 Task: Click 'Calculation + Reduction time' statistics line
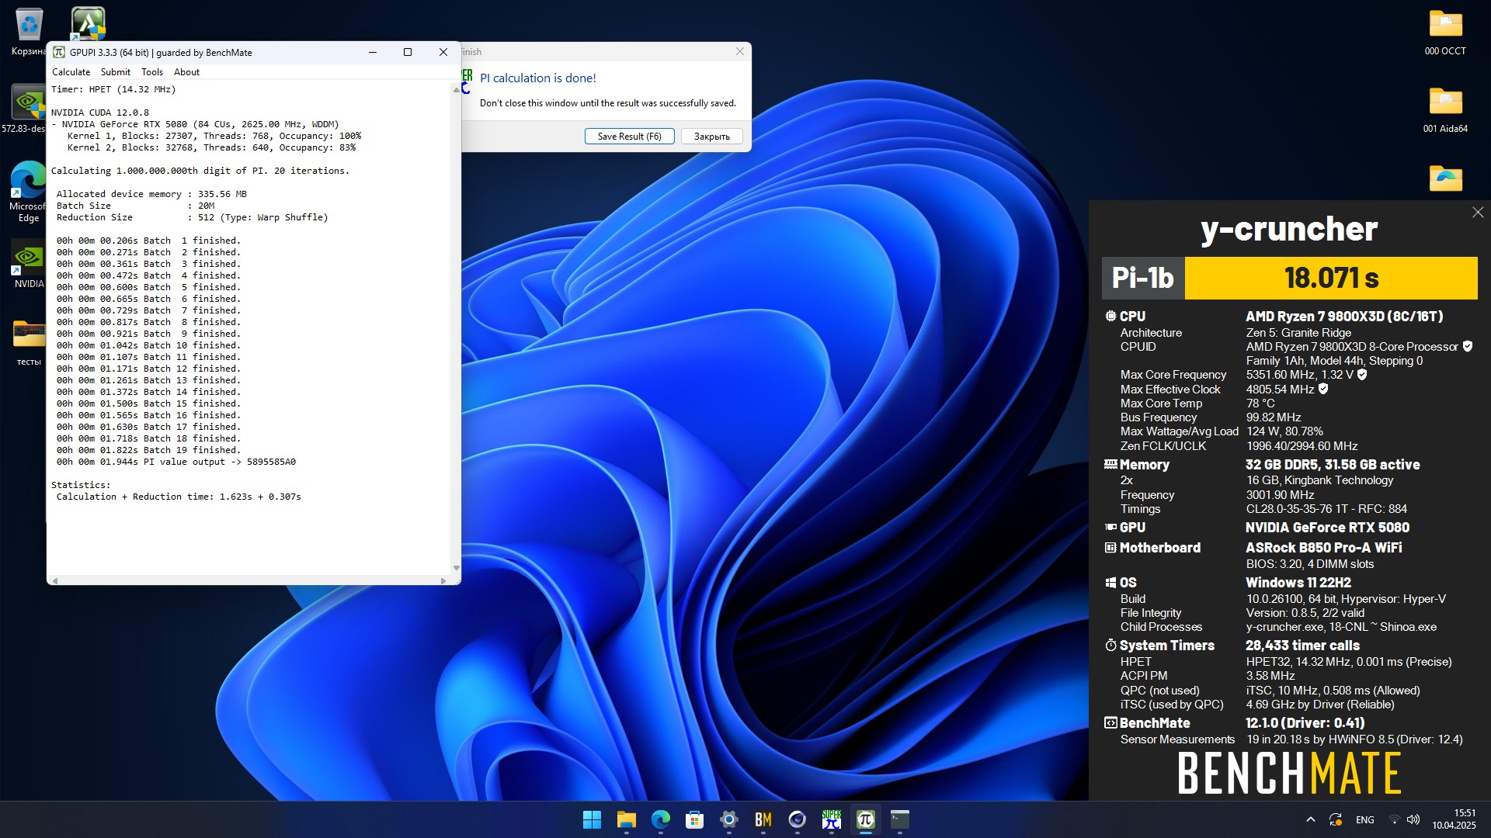point(179,497)
